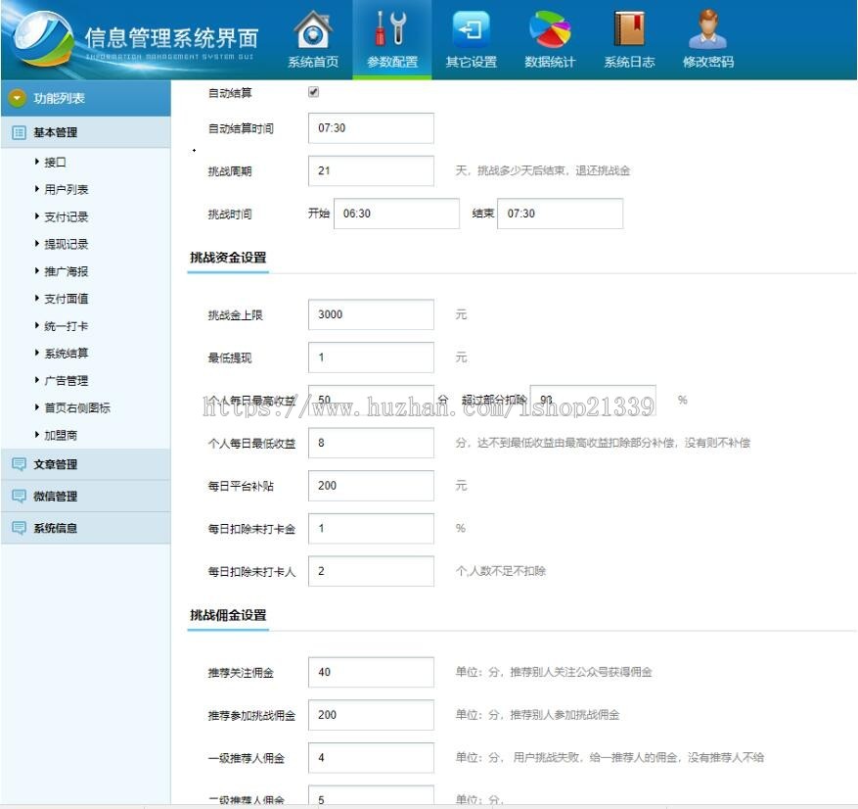Image resolution: width=858 pixels, height=809 pixels.
Task: Expand the 广告管理 sidebar arrow
Action: (36, 380)
